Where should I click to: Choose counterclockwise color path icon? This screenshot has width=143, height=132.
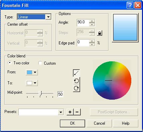coord(76,81)
